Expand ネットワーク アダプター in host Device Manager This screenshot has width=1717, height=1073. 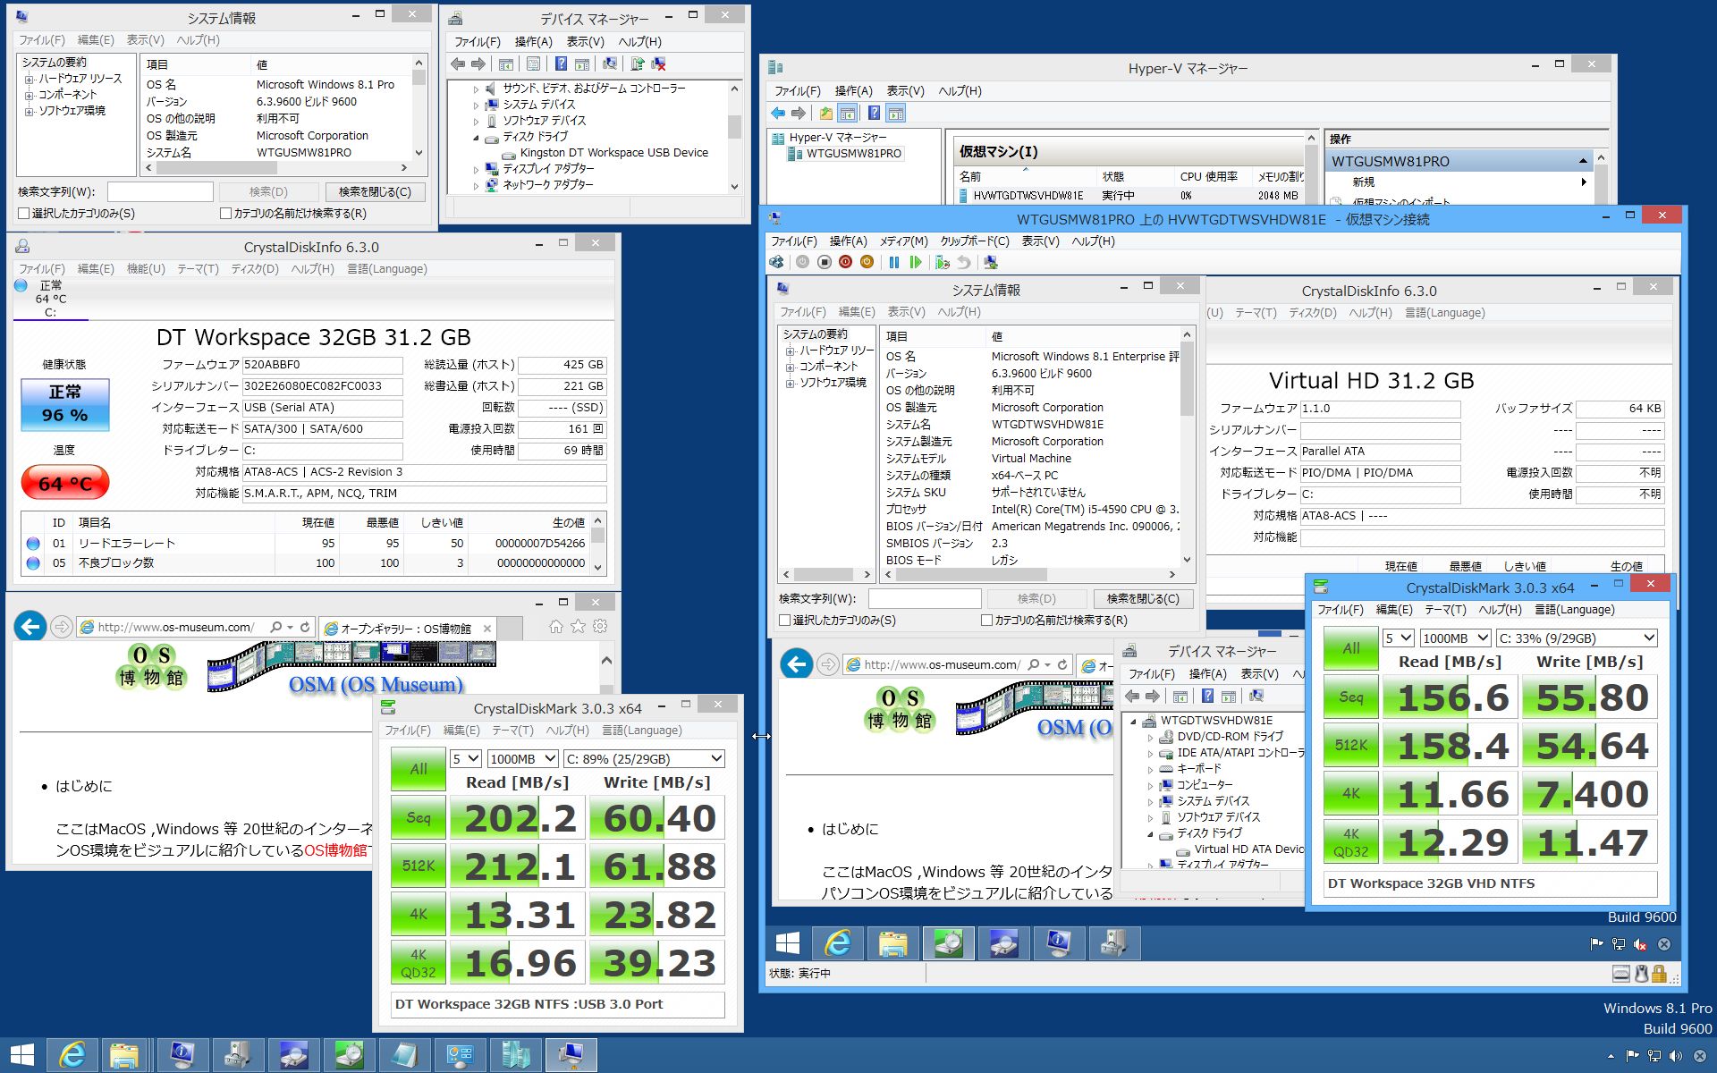pyautogui.click(x=476, y=185)
